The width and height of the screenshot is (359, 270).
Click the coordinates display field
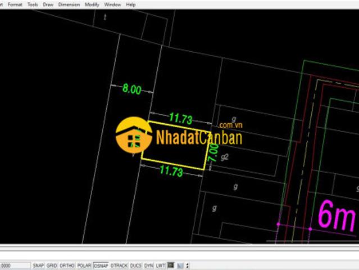pyautogui.click(x=15, y=265)
